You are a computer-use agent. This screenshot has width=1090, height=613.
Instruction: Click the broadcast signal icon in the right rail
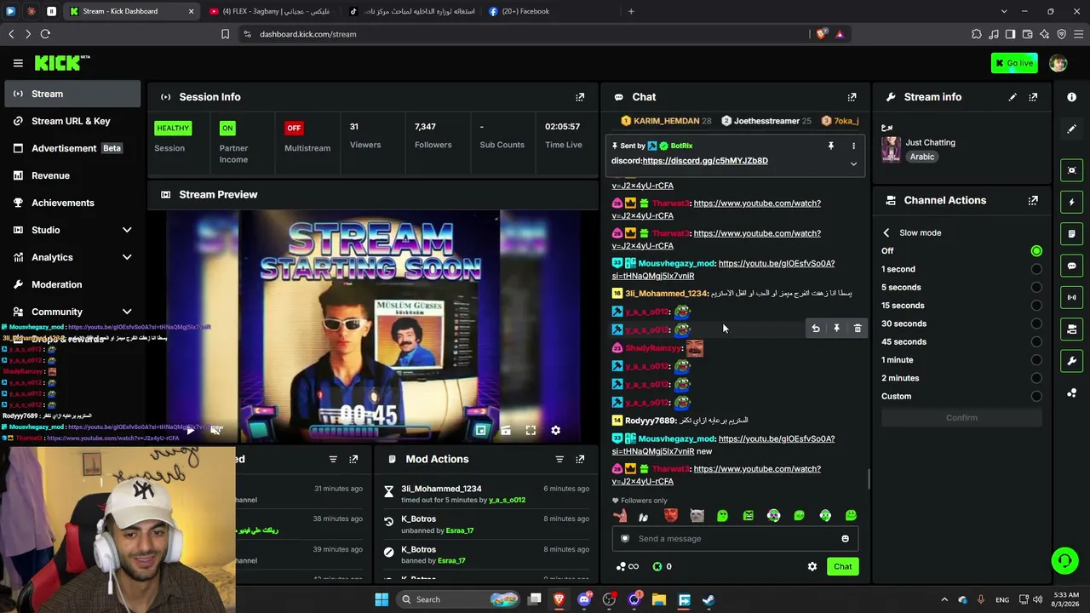tap(1071, 297)
